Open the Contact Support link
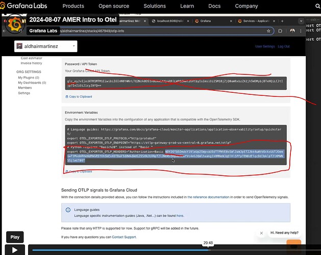The width and height of the screenshot is (321, 255). click(x=124, y=237)
